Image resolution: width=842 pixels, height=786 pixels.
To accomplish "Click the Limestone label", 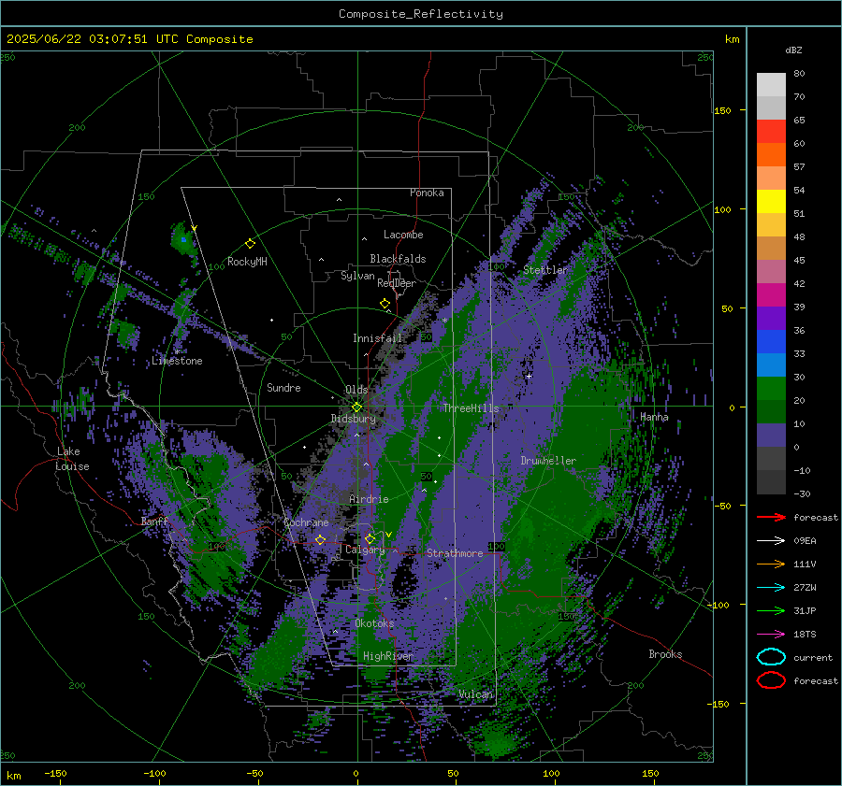I will [x=177, y=361].
